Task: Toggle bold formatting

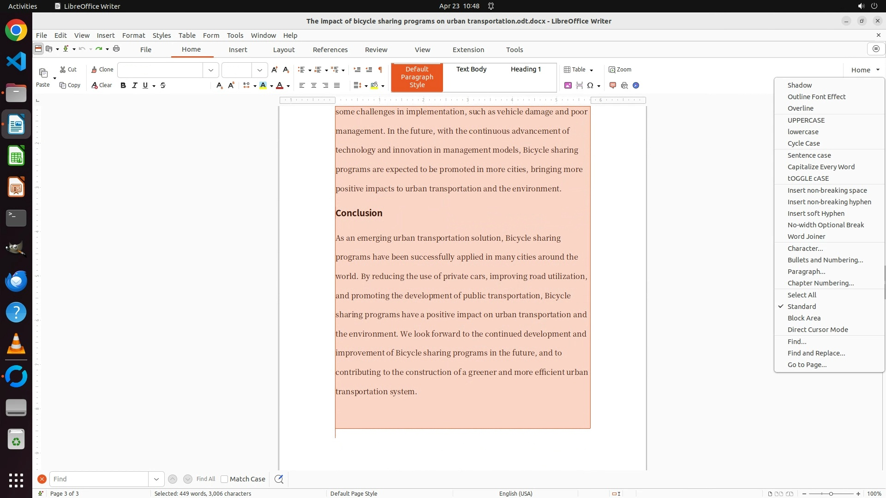Action: [x=123, y=85]
